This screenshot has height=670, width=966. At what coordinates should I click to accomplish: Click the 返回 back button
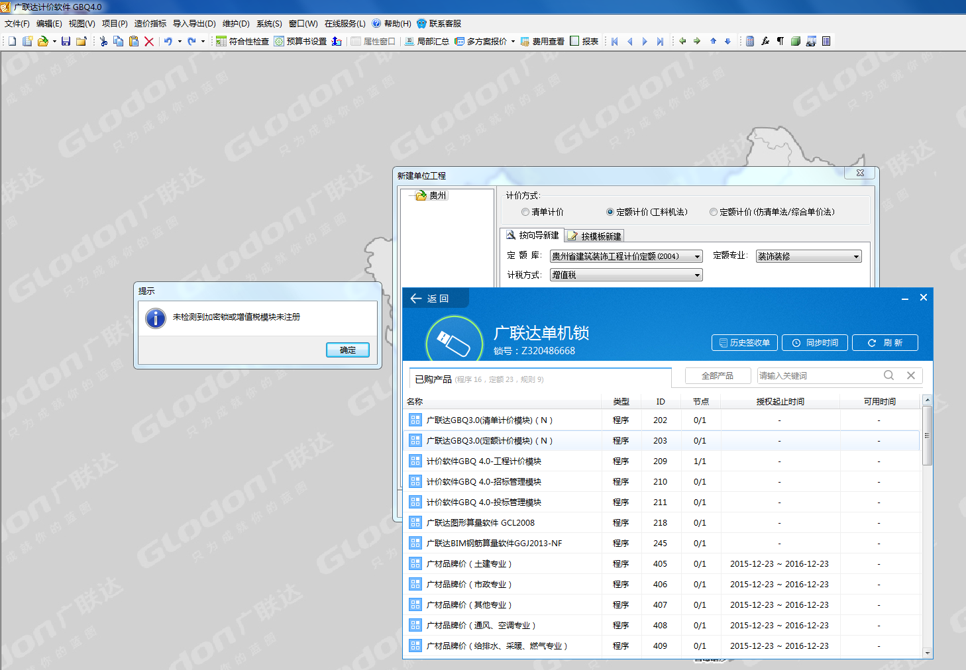(x=436, y=299)
